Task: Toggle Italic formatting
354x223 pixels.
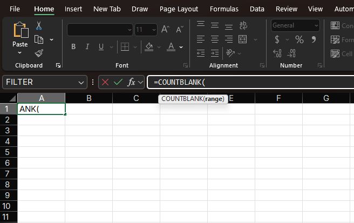Action: 87,47
